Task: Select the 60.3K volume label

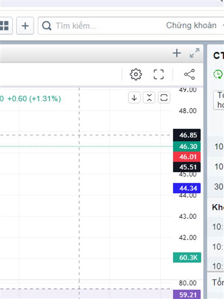Action: [x=187, y=258]
